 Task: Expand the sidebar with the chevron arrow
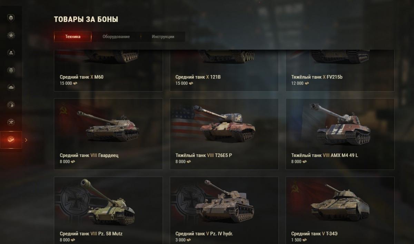26,140
